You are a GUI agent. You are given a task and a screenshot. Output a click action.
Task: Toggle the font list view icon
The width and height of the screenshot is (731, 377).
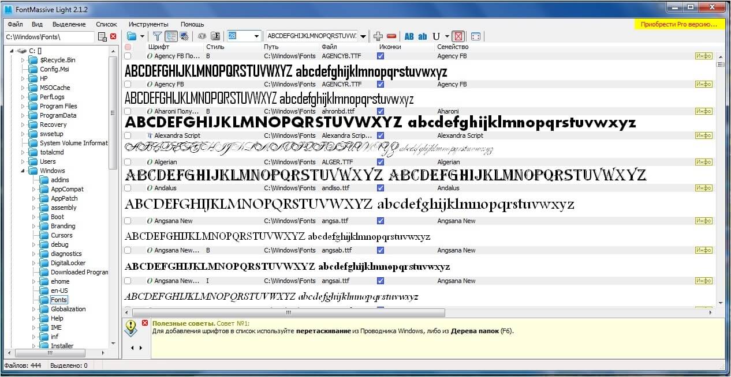point(171,36)
